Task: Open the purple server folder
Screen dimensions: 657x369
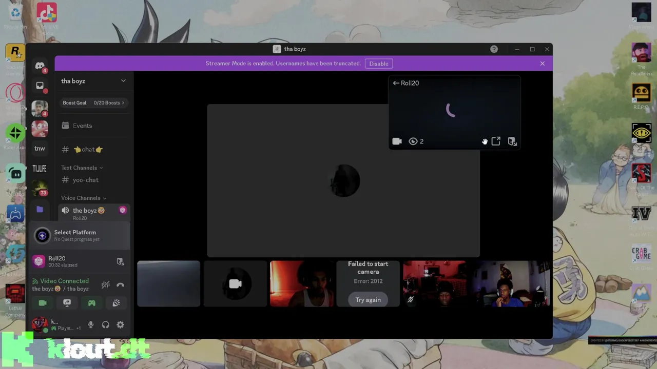Action: [40, 209]
